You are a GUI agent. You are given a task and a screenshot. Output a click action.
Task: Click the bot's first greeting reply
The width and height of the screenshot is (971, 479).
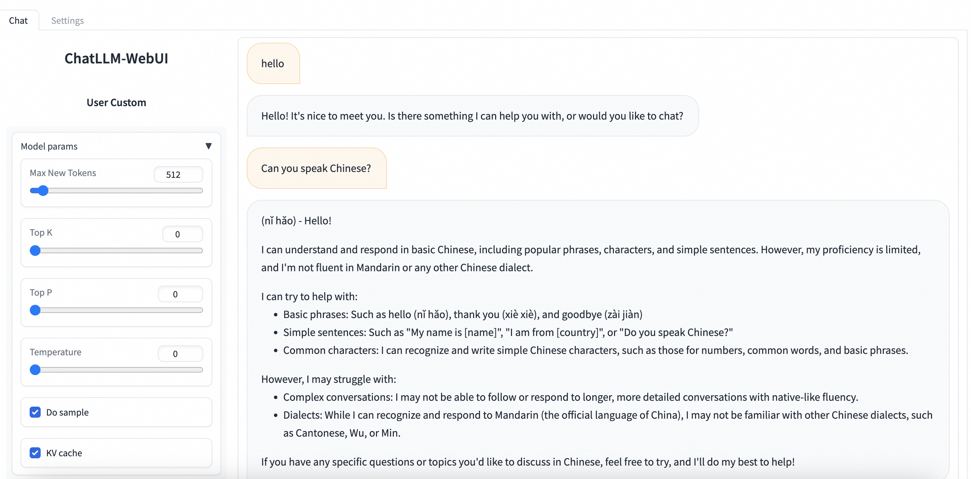tap(472, 116)
